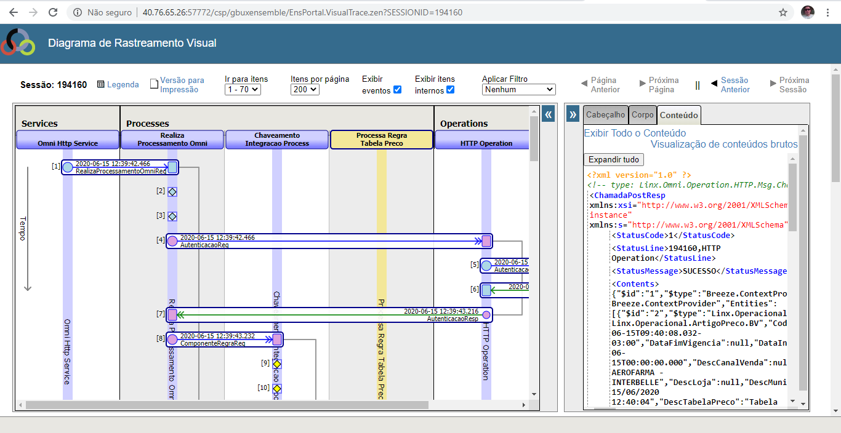Disable the Exibir itens internos checkbox
Image resolution: width=841 pixels, height=433 pixels.
click(x=450, y=90)
